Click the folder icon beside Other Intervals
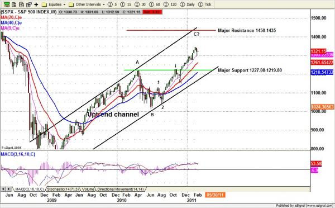This screenshot has width=335, height=208. 71,4
